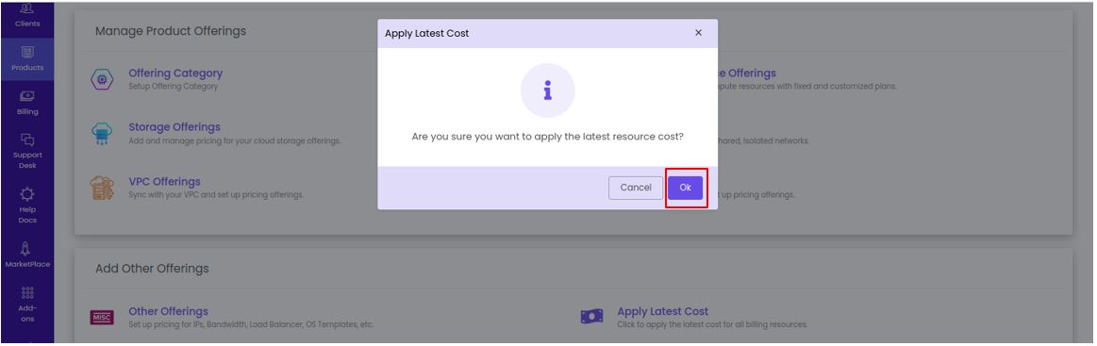Click the VPC Offerings server icon
The width and height of the screenshot is (1097, 346).
click(x=102, y=188)
